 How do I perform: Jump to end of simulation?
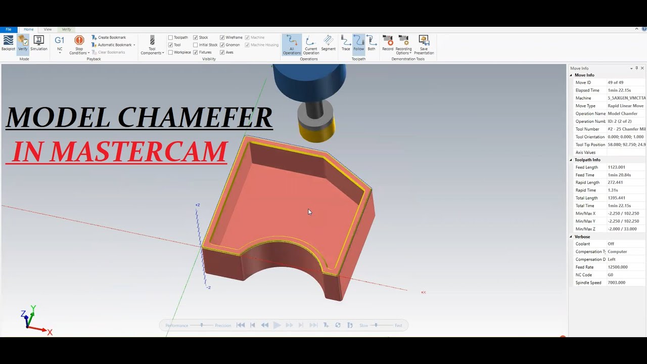pos(313,325)
